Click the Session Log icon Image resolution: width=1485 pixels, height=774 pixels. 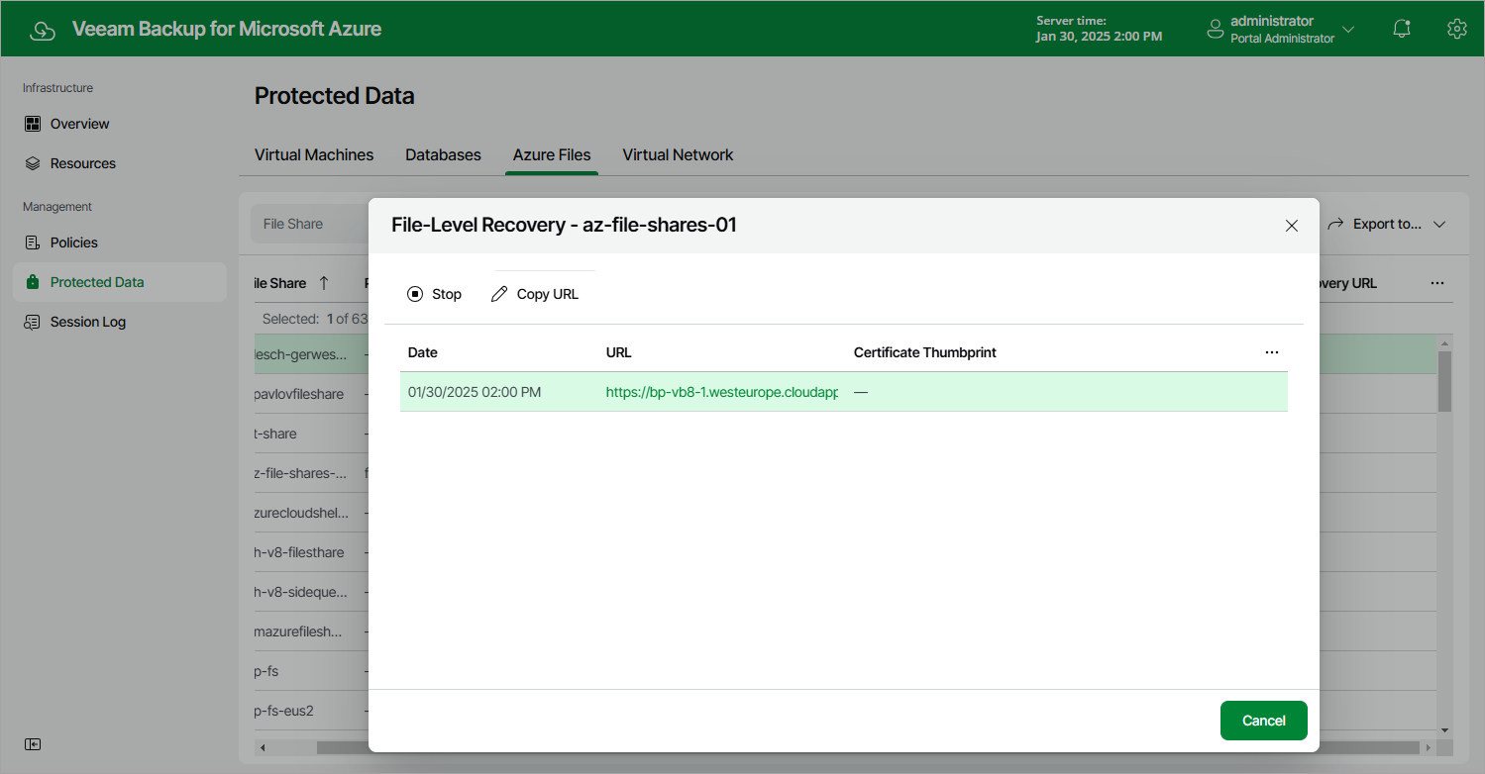pyautogui.click(x=33, y=322)
